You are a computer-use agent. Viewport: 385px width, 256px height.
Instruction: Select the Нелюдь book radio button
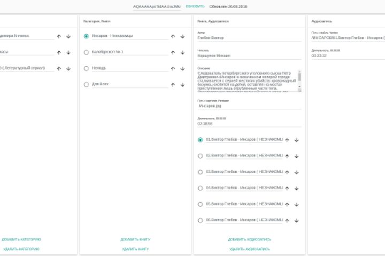pos(87,68)
